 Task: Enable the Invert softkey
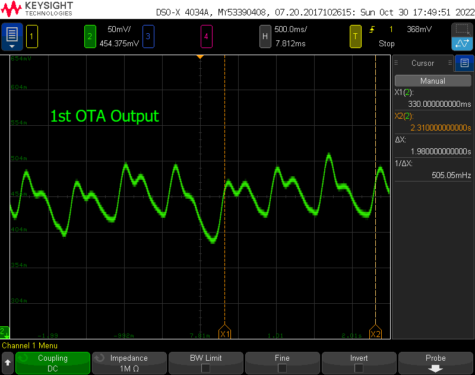359,363
